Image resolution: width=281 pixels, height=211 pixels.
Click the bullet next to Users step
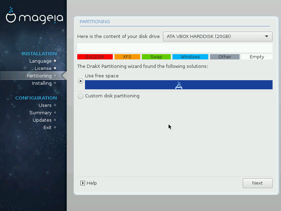tap(55, 105)
